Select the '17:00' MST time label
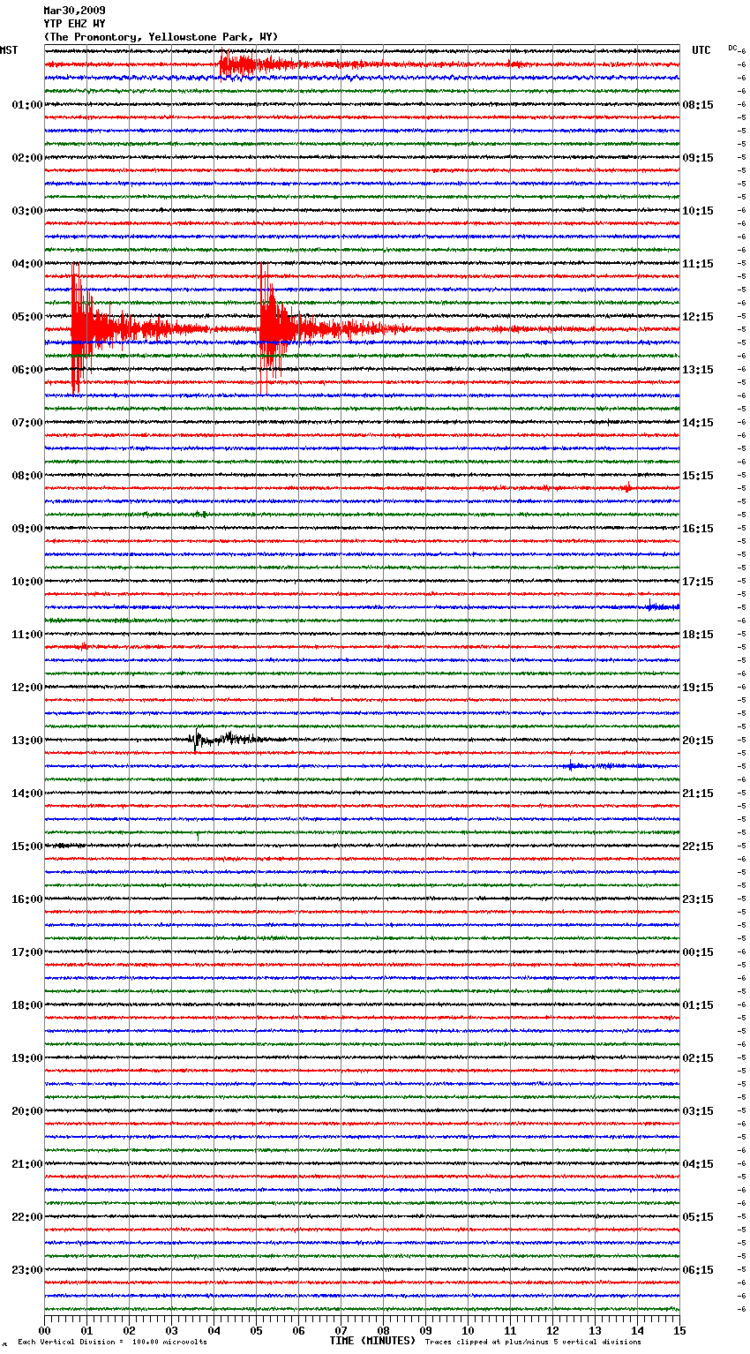The width and height of the screenshot is (750, 1354). 27,952
